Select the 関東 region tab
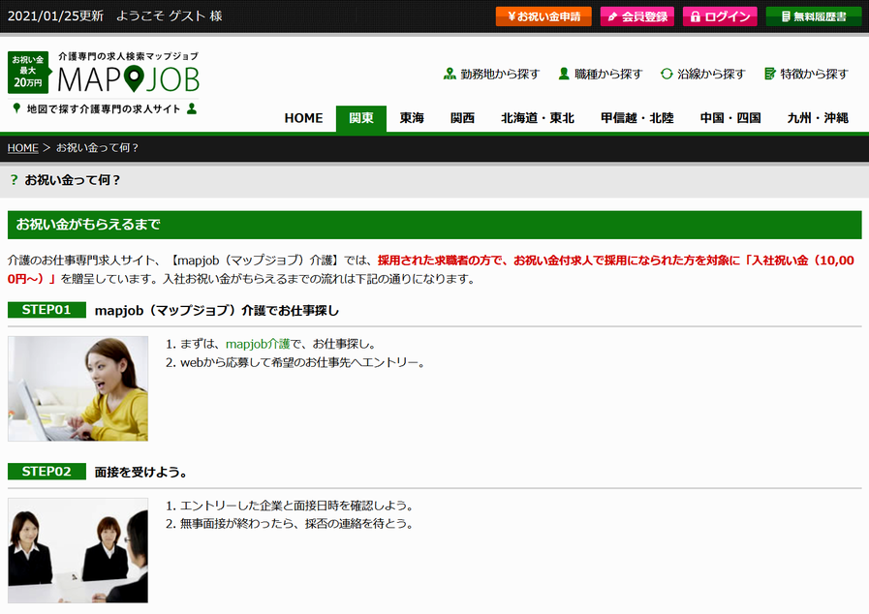Image resolution: width=869 pixels, height=614 pixels. point(361,118)
